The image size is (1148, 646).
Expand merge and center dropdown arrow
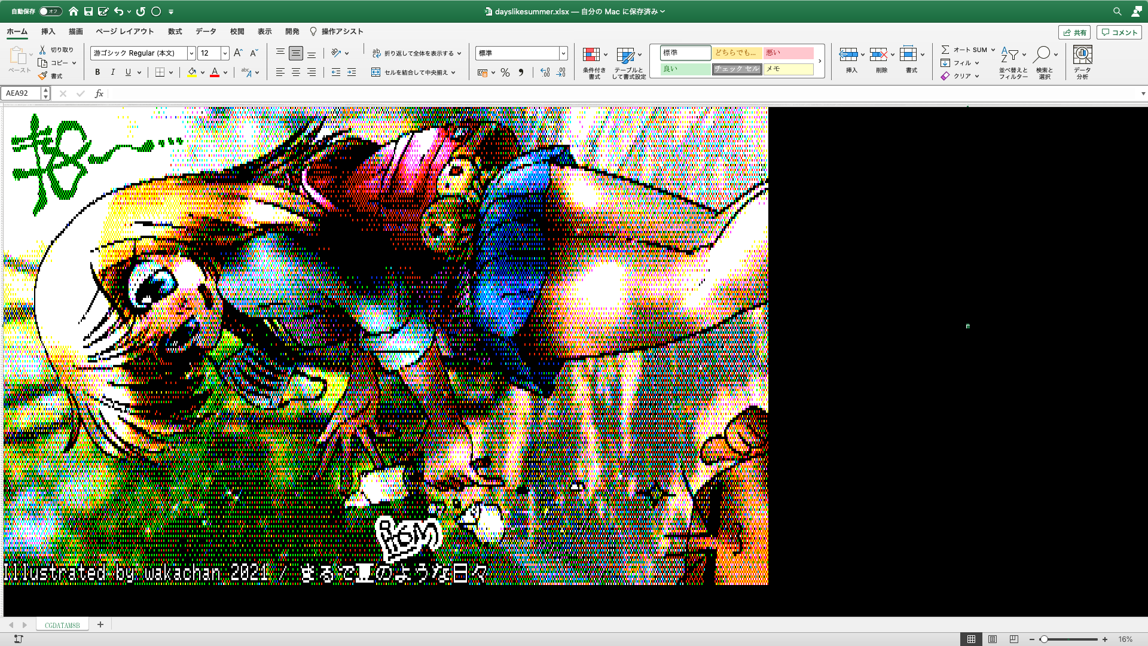(x=453, y=72)
